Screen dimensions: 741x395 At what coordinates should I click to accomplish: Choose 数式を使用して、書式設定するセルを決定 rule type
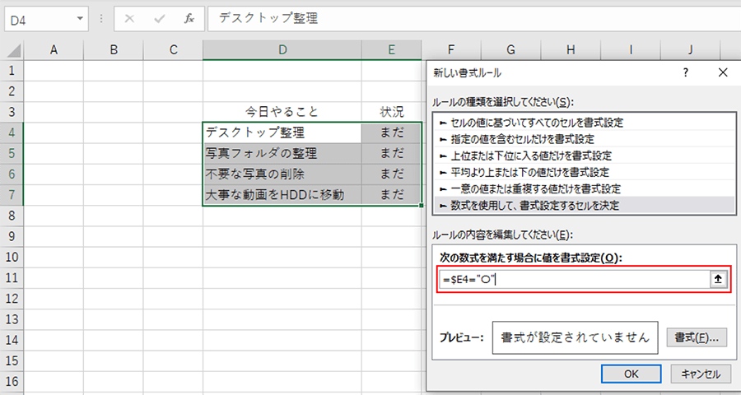pos(584,206)
